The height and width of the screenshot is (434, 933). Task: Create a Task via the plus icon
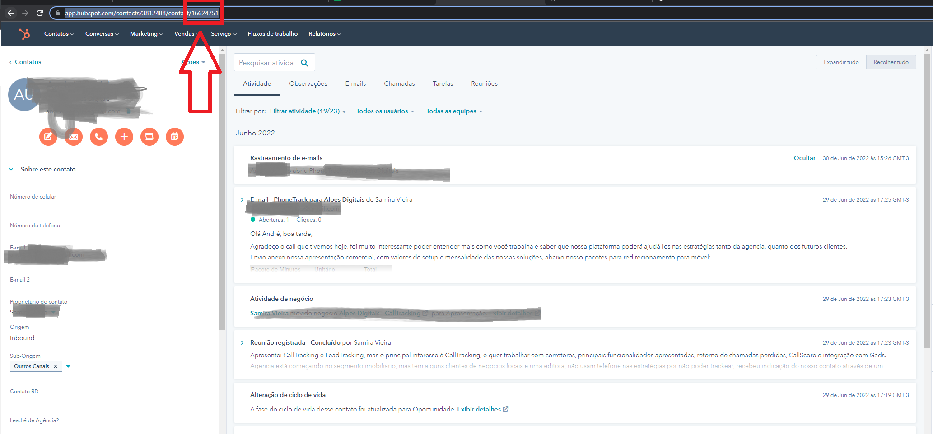[x=124, y=137]
